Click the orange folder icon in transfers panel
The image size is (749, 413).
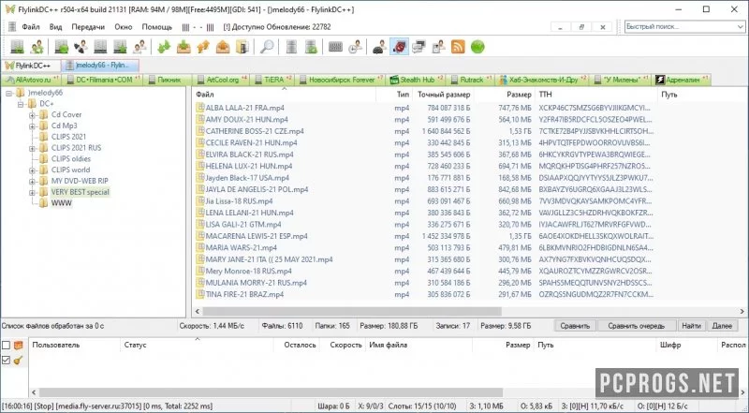coord(18,346)
